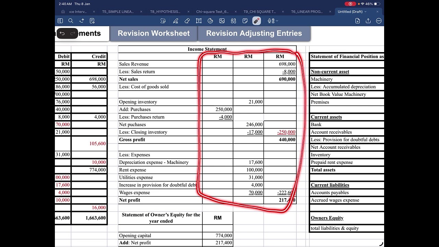Select the Utilities expense 31,000 cell

[248, 177]
